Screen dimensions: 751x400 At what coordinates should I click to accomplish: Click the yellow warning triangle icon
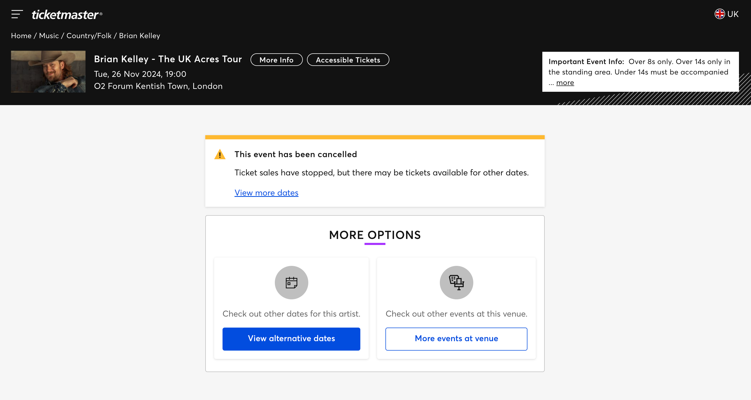(220, 155)
